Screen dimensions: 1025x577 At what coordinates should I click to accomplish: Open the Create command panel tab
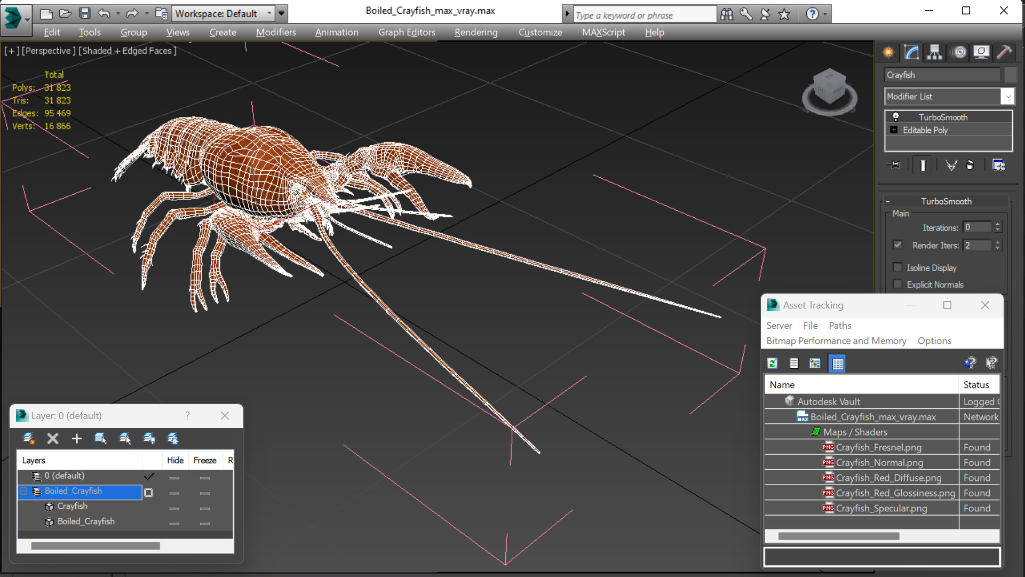tap(888, 52)
